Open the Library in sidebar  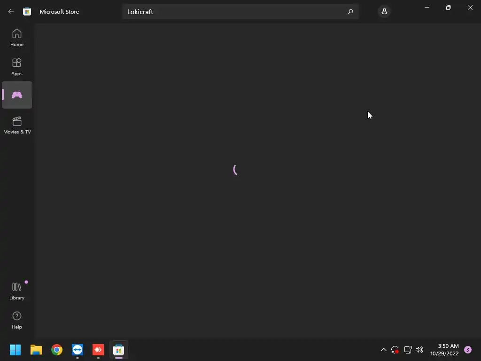pyautogui.click(x=17, y=290)
